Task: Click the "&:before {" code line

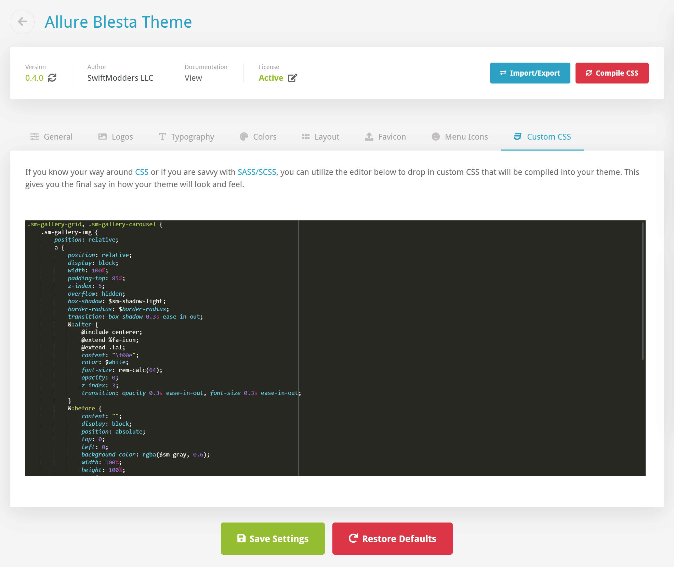Action: coord(84,408)
